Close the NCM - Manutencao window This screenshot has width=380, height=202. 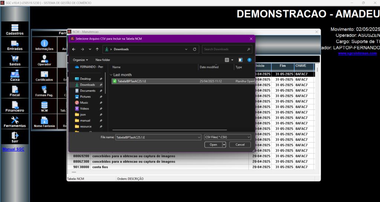pos(317,32)
